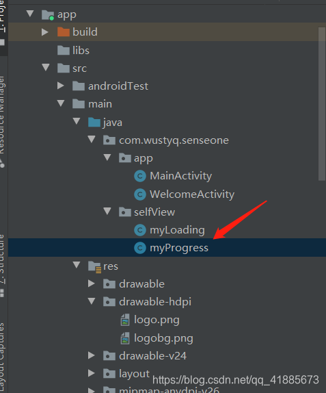Click the layout folder icon
This screenshot has height=393, width=326.
point(109,373)
